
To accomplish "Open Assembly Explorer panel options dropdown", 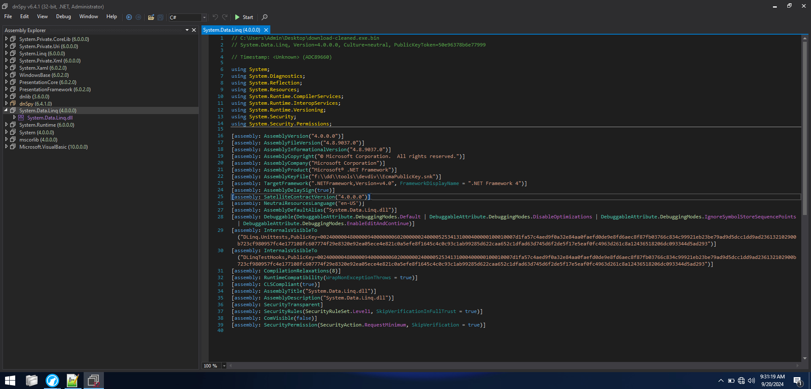I will (x=187, y=30).
